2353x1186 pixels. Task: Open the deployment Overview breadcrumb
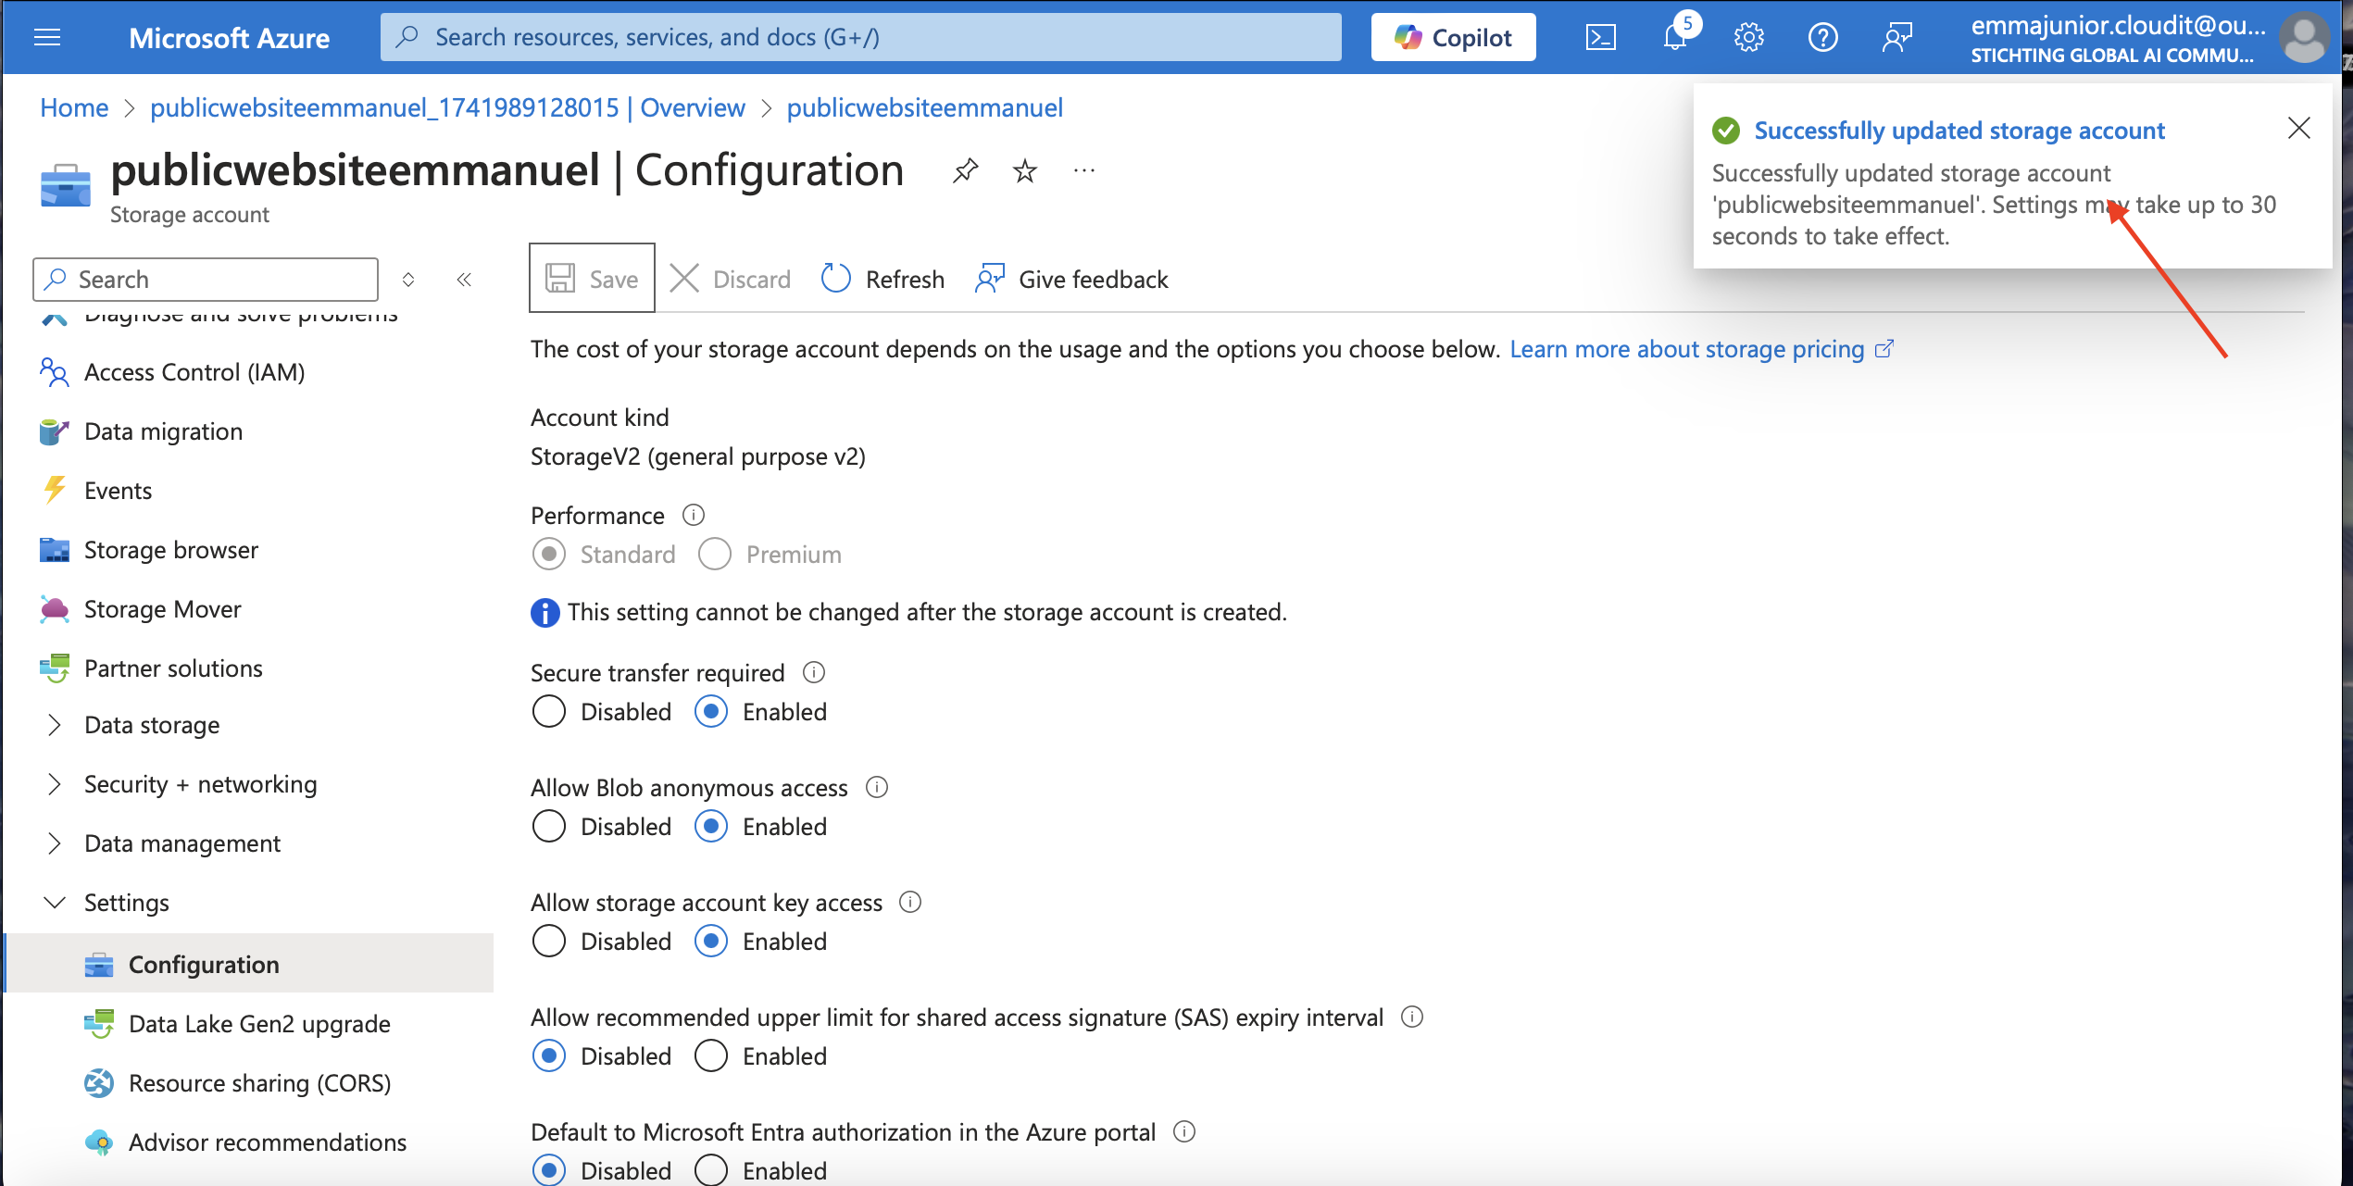447,107
